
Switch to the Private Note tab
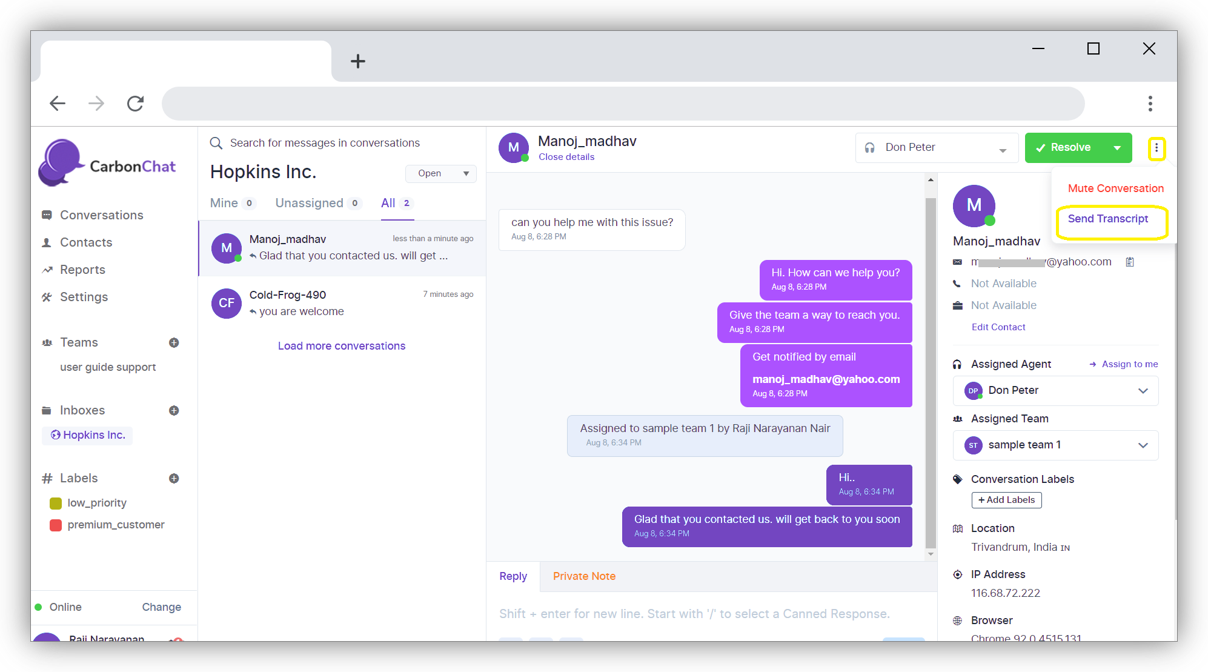pos(584,576)
